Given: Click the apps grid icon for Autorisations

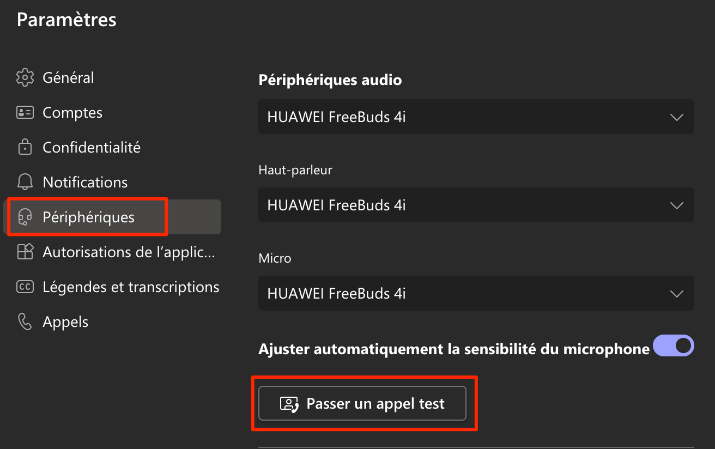Looking at the screenshot, I should pyautogui.click(x=25, y=252).
